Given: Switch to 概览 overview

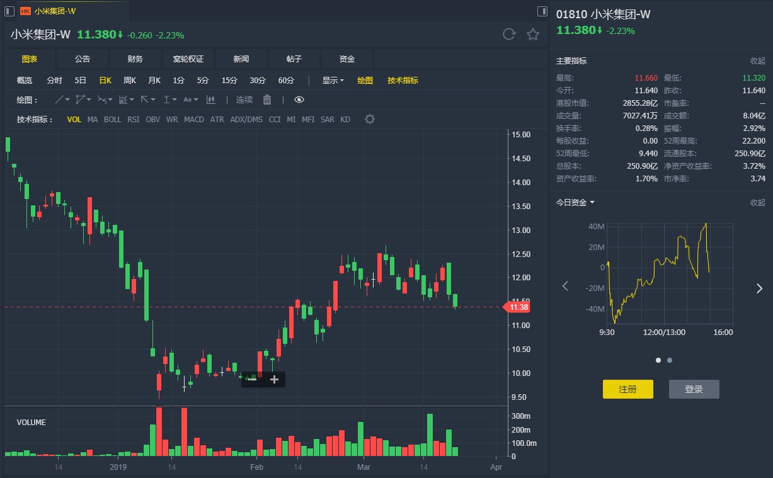Looking at the screenshot, I should tap(24, 80).
